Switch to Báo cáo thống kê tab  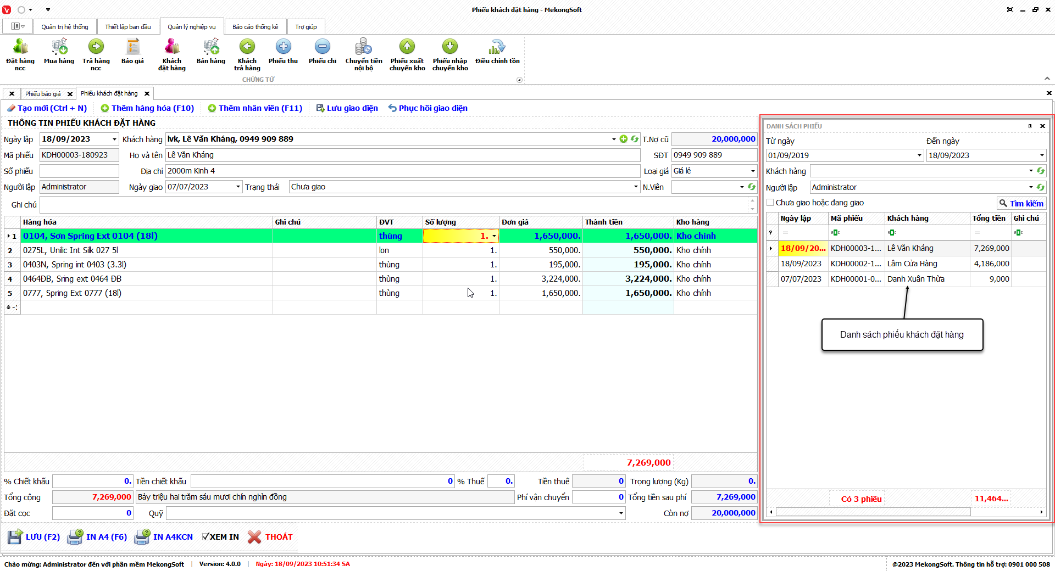tap(255, 27)
